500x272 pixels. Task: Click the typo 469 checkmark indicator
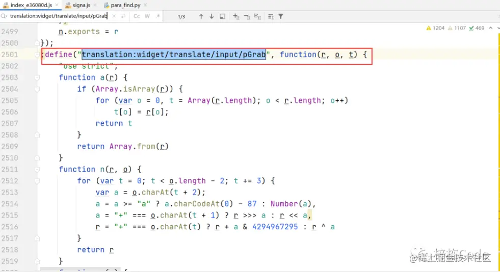[477, 28]
